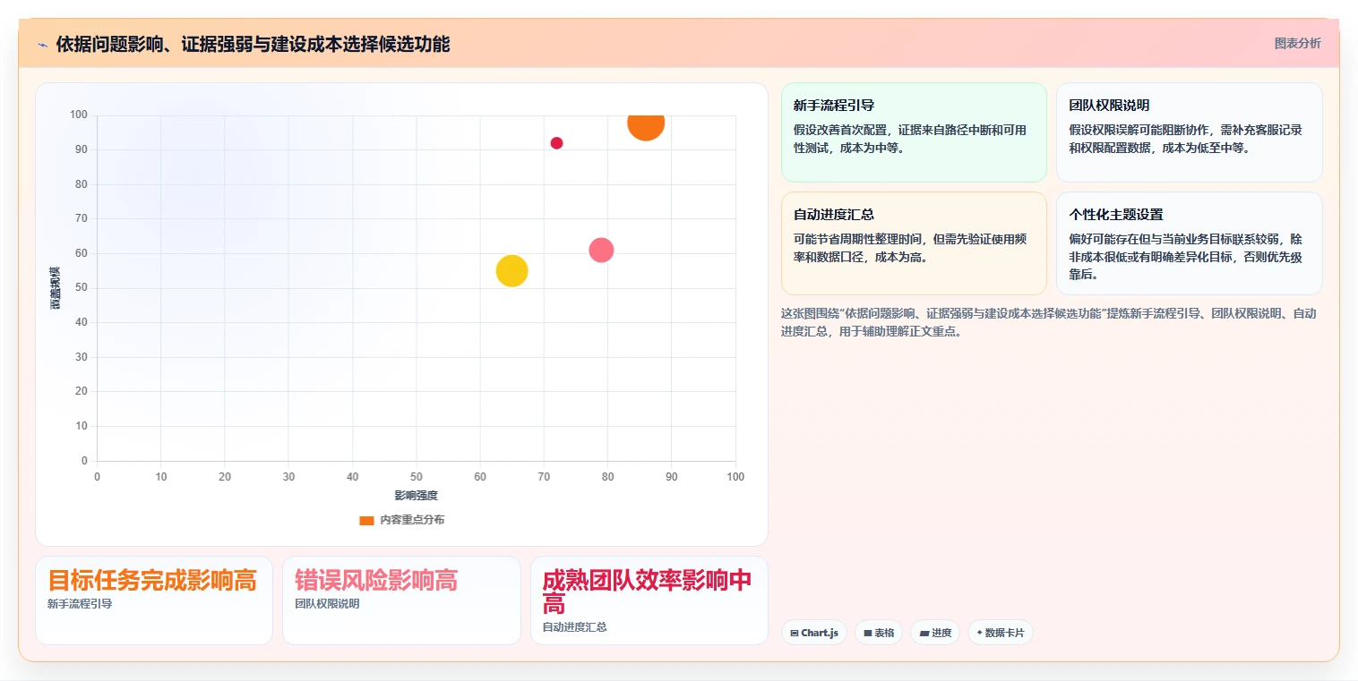This screenshot has width=1358, height=681.
Task: Open the 个性化主题设置 info card
Action: tap(1189, 243)
